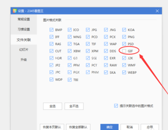This screenshot has width=168, height=130.
Task: Toggle the PGX checkbox
Action: pyautogui.click(x=69, y=72)
